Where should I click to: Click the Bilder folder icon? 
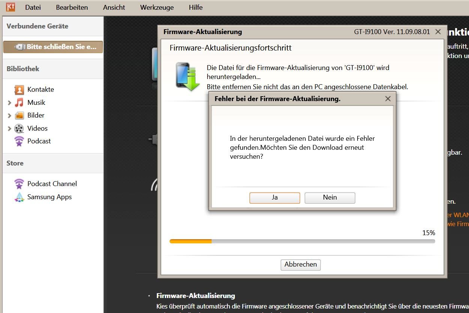19,115
